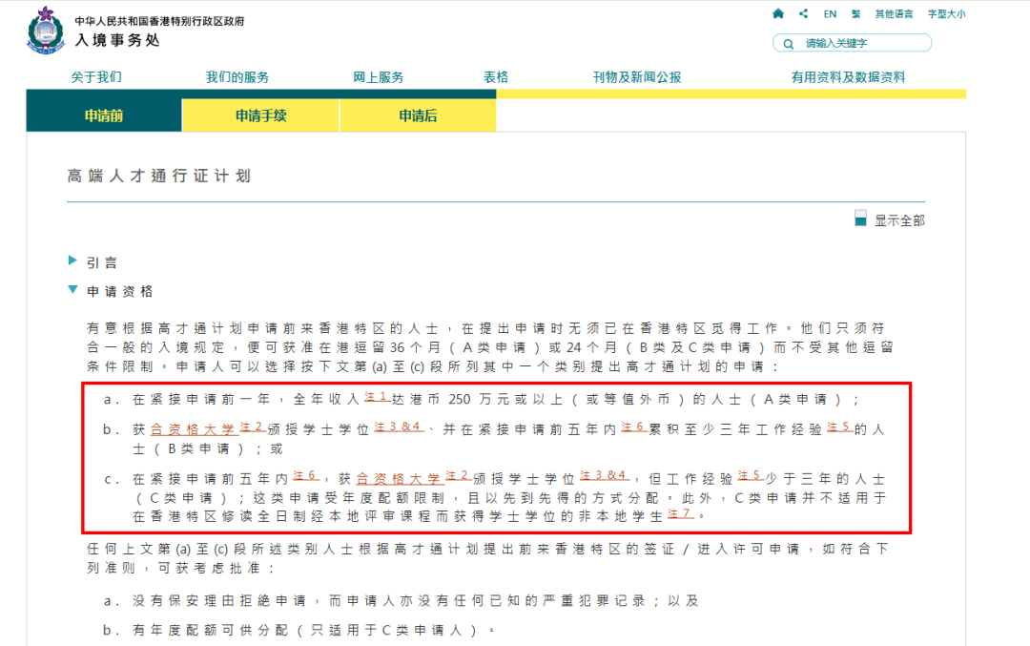
Task: Switch language to EN
Action: pyautogui.click(x=830, y=13)
